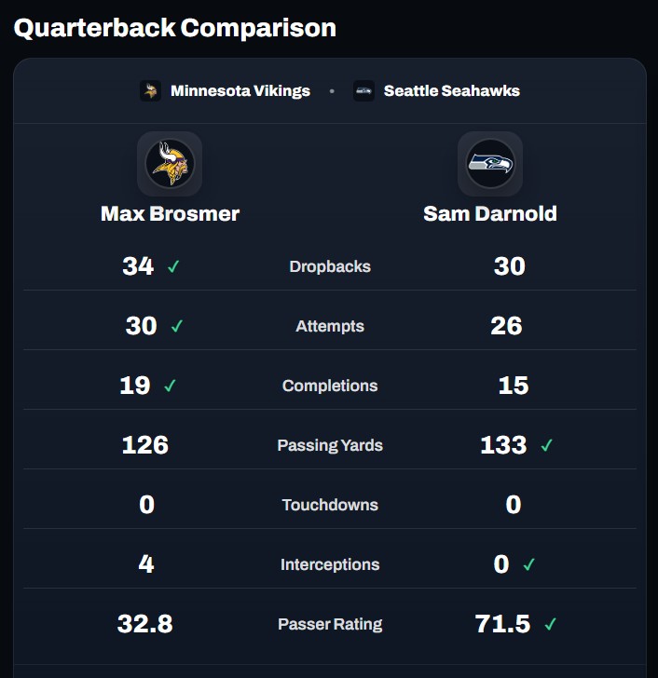Click small Vikings icon in header
658x678 pixels.
click(150, 91)
